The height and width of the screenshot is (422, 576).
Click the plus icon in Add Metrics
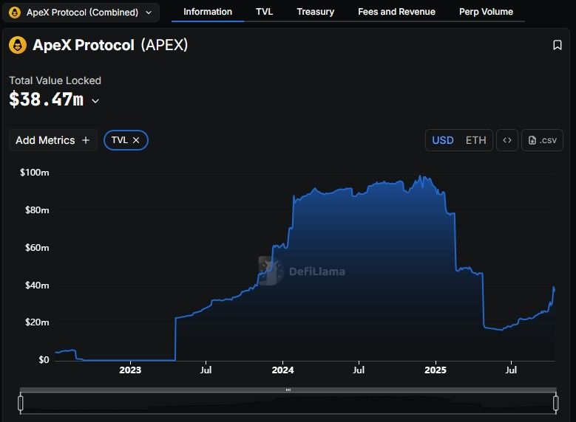(86, 140)
